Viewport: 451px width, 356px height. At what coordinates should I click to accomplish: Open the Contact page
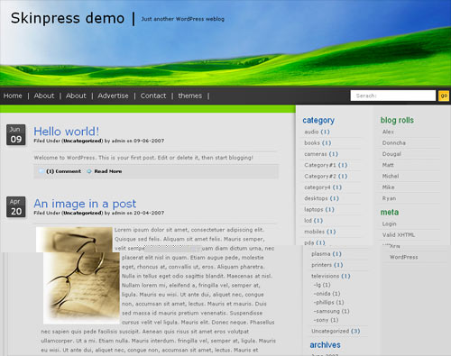click(x=153, y=96)
